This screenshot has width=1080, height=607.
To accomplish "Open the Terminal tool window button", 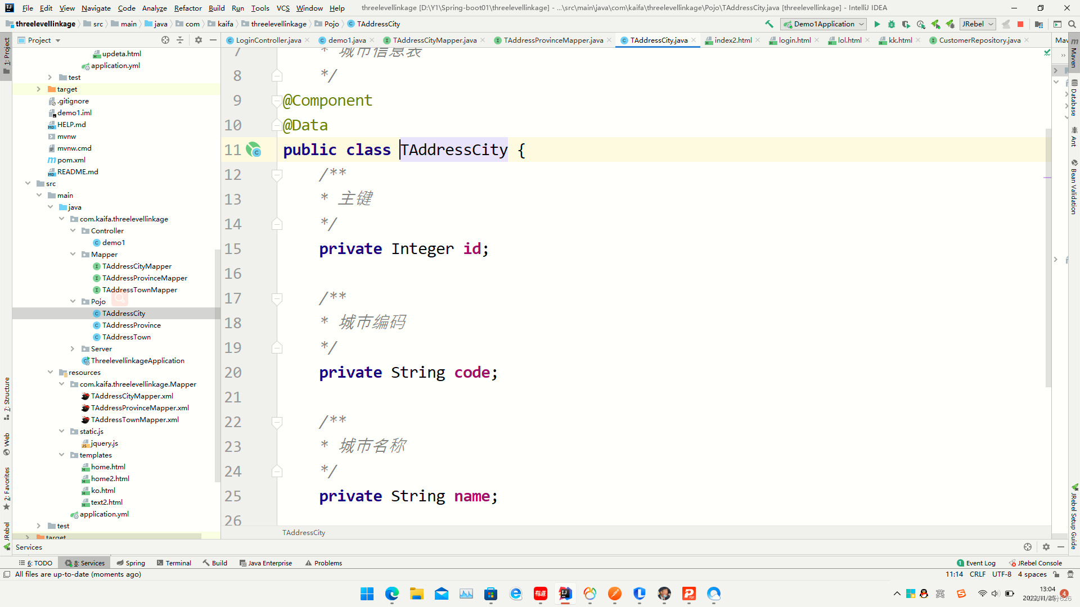I will click(x=174, y=563).
